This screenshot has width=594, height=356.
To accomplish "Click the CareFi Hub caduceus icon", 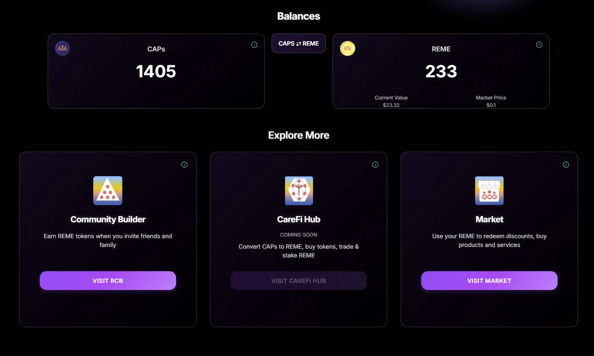I will pyautogui.click(x=298, y=191).
